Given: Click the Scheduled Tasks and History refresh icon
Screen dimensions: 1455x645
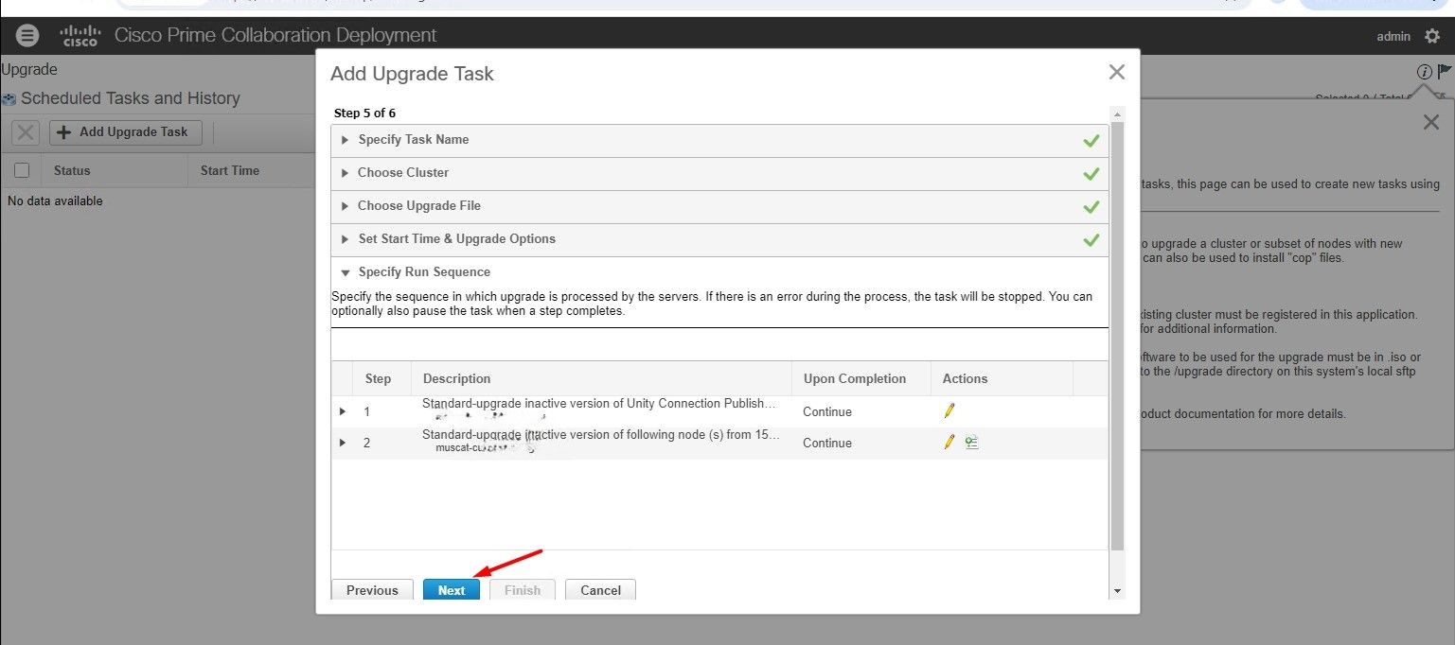Looking at the screenshot, I should pyautogui.click(x=9, y=98).
